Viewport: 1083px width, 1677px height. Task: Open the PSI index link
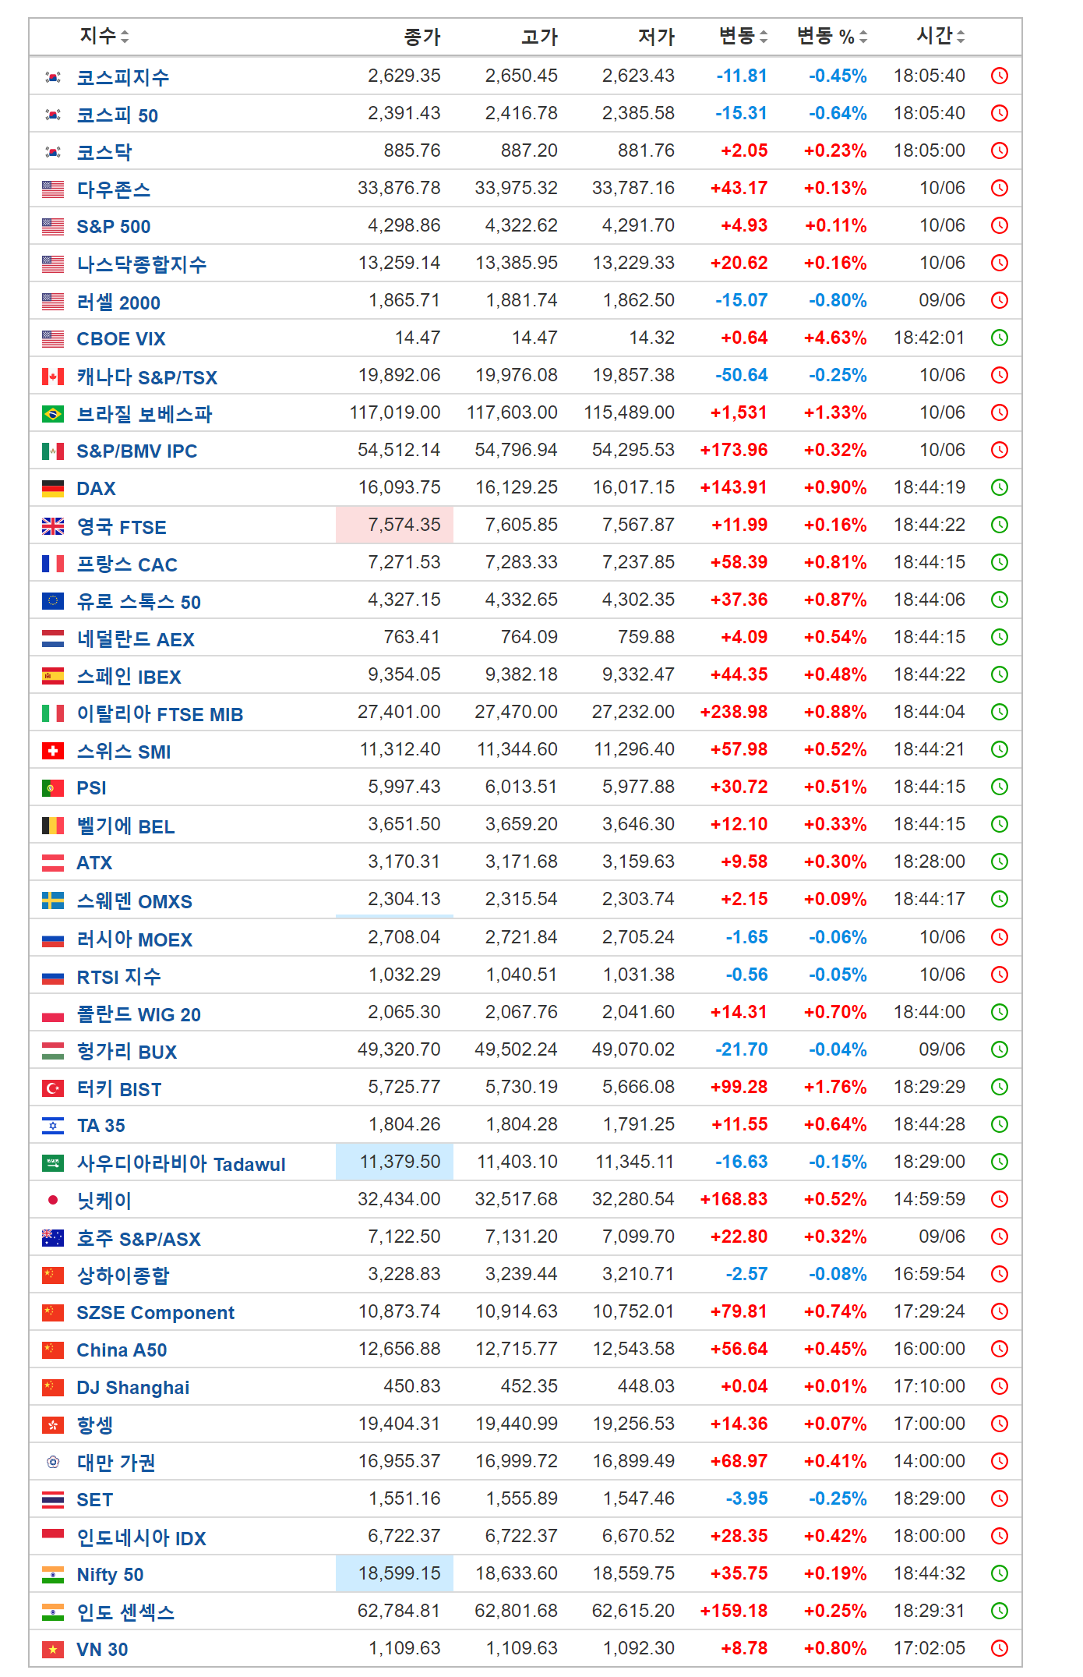coord(92,788)
